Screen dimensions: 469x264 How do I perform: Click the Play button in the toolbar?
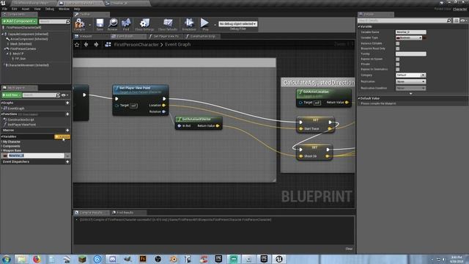205,24
